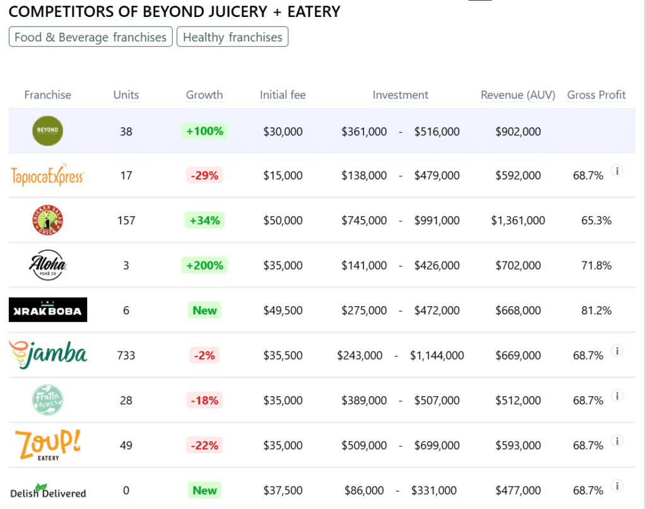This screenshot has height=509, width=646.
Task: Sort by Units column header
Action: tap(126, 95)
